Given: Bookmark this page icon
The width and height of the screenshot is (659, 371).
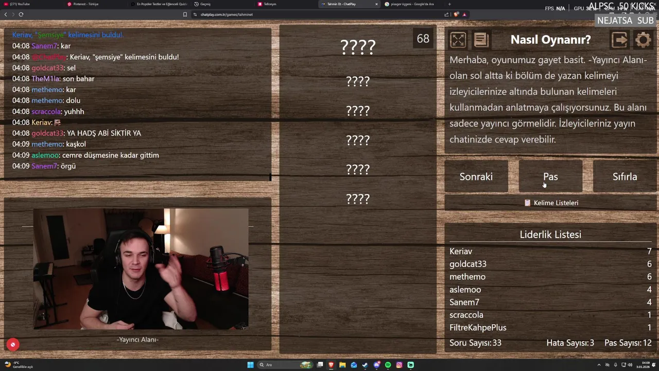Looking at the screenshot, I should coord(185,14).
